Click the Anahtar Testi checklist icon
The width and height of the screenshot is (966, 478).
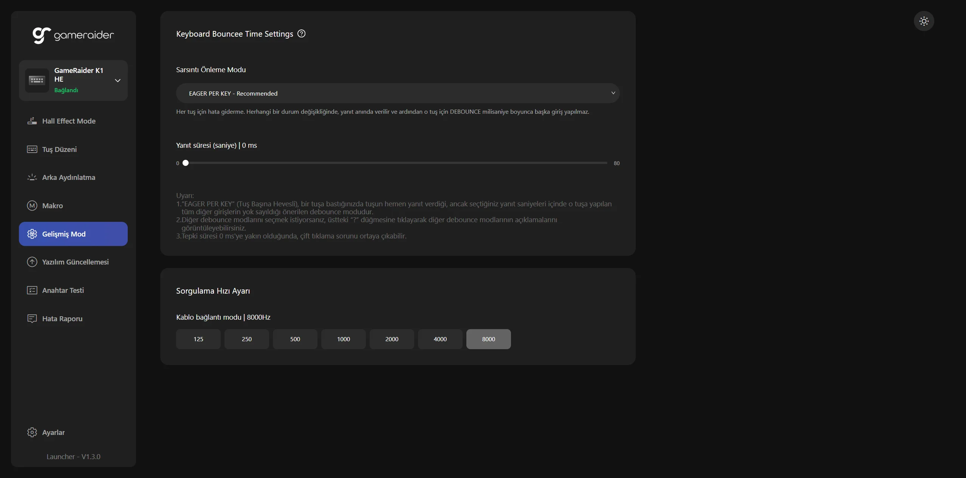click(x=32, y=290)
